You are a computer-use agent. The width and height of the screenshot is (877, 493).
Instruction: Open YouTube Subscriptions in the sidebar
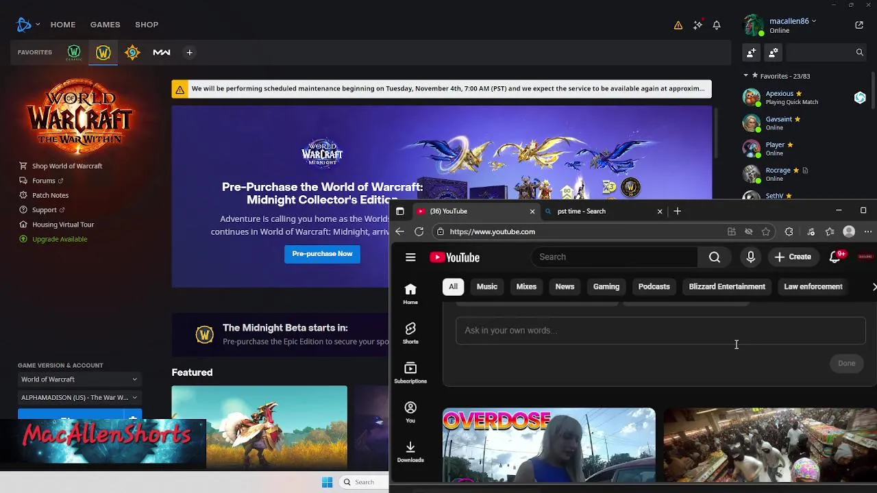[x=410, y=372]
